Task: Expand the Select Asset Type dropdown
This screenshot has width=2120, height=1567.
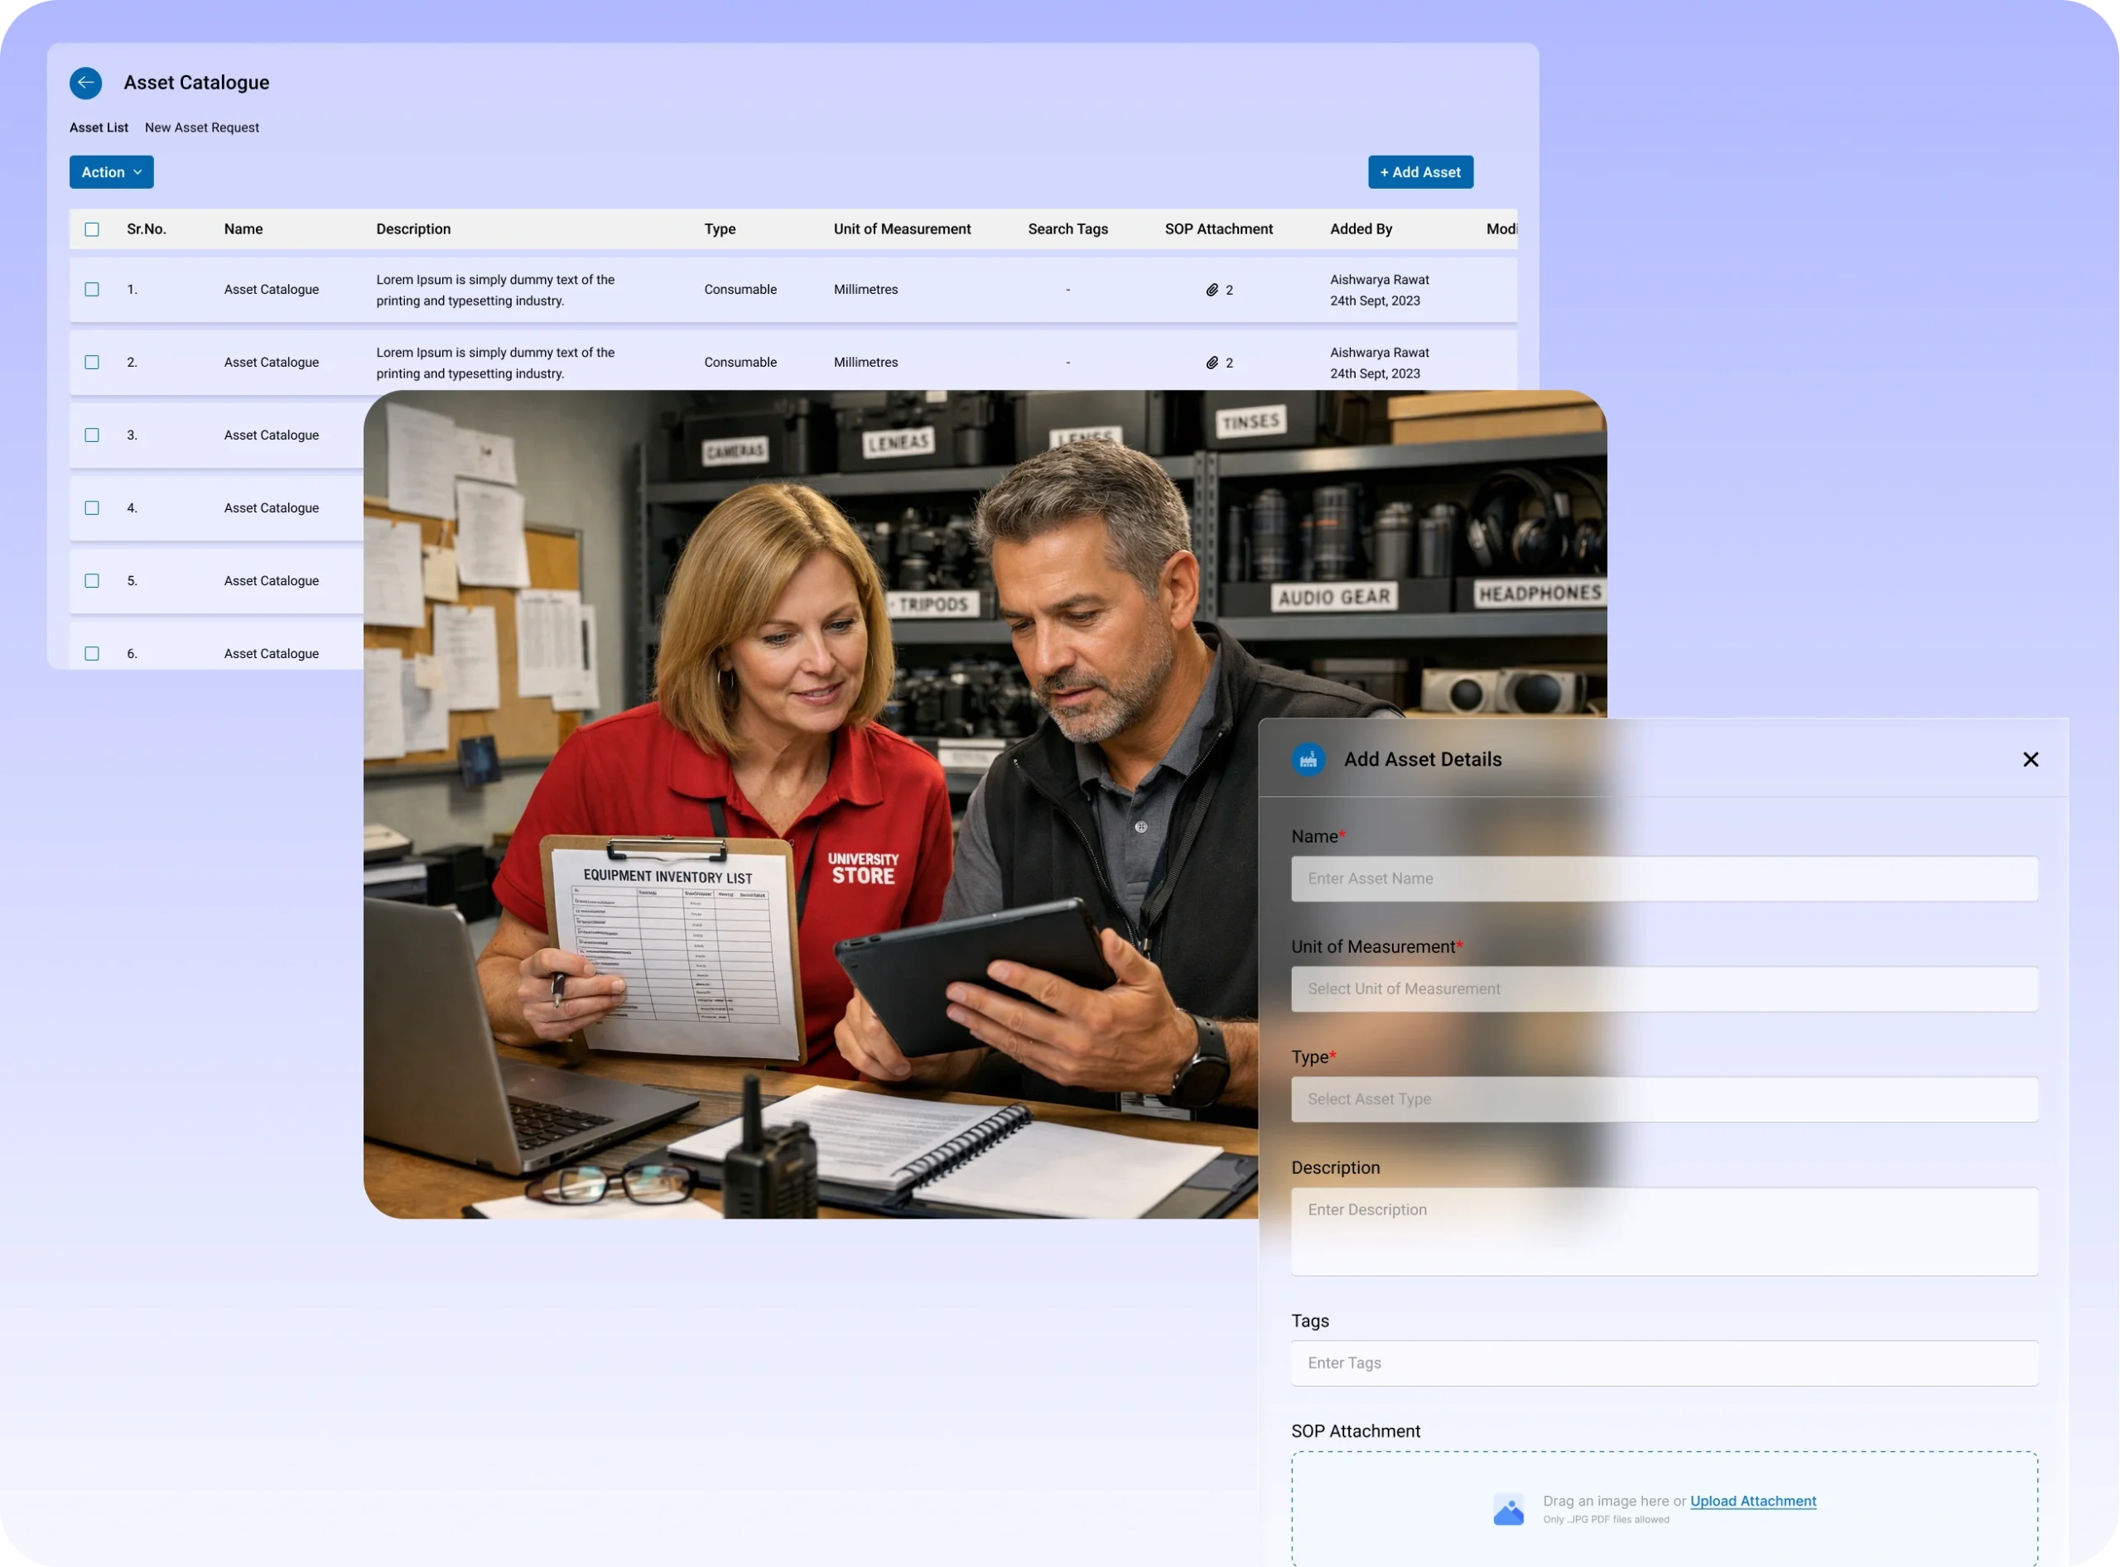Action: (x=1664, y=1099)
